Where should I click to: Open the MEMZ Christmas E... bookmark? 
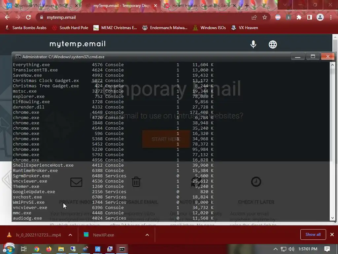(x=115, y=28)
